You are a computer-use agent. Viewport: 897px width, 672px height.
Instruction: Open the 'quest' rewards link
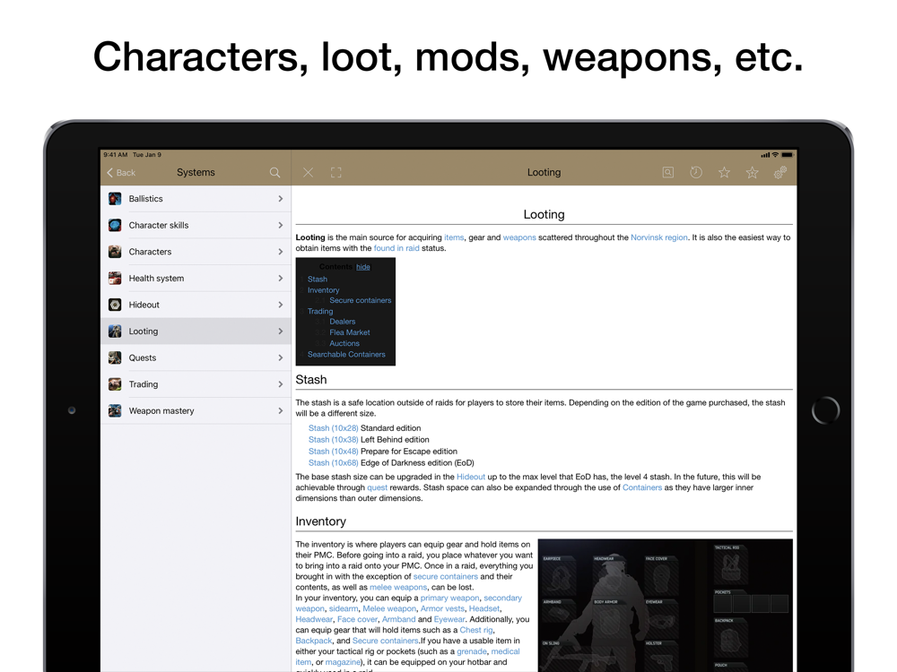(x=377, y=487)
